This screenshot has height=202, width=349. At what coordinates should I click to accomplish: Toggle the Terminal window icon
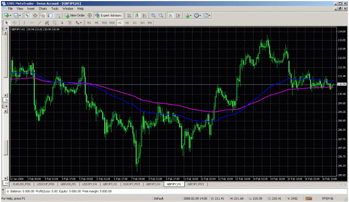click(x=50, y=15)
